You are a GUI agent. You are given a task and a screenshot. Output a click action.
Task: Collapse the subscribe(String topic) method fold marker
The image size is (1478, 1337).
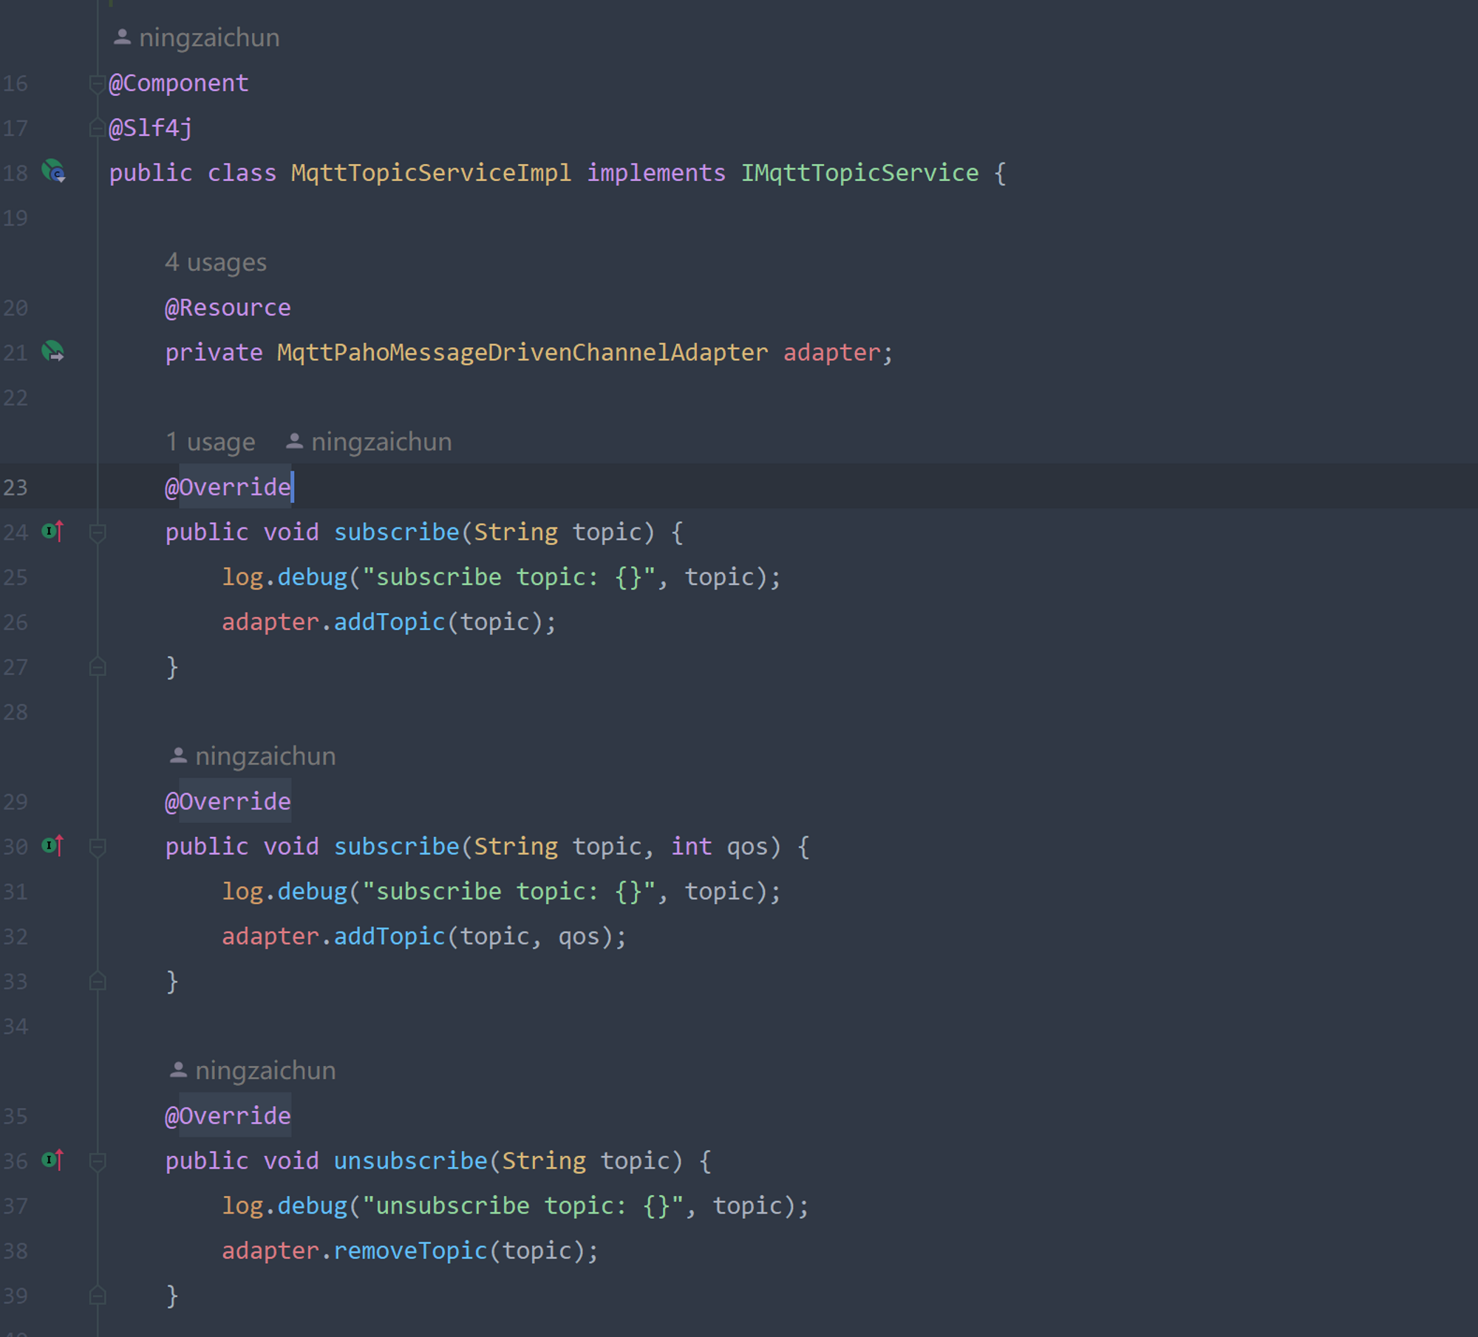(x=97, y=532)
